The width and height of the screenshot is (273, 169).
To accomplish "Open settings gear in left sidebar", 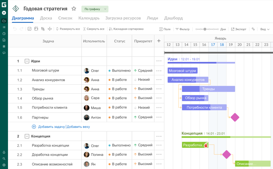I will pos(4,165).
